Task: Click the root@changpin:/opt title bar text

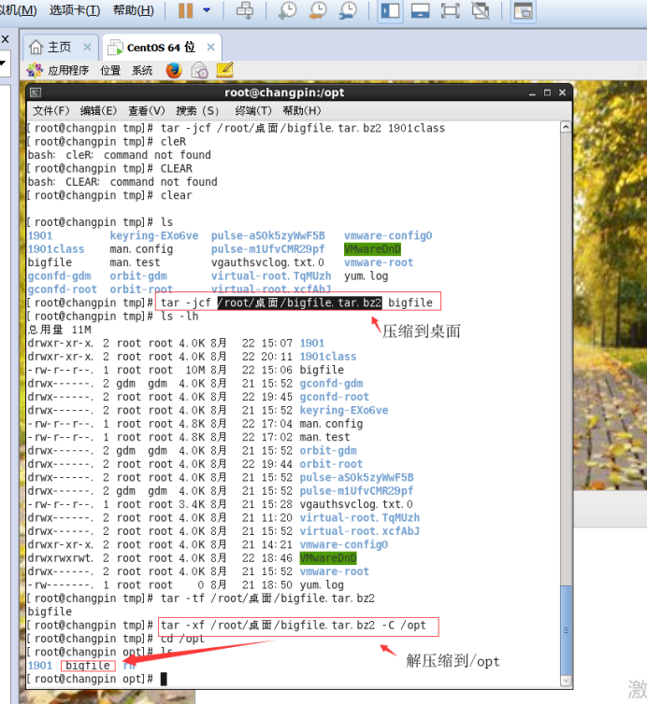Action: click(284, 92)
